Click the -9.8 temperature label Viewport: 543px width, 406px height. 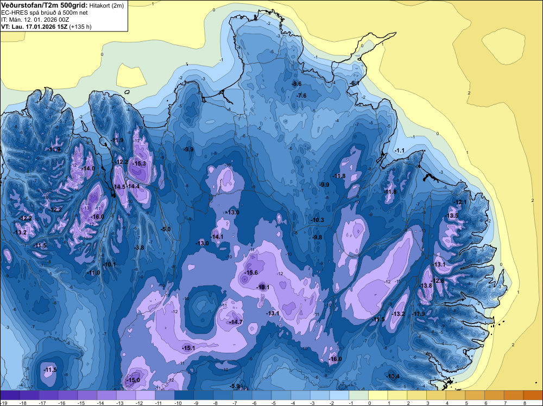tap(317, 237)
